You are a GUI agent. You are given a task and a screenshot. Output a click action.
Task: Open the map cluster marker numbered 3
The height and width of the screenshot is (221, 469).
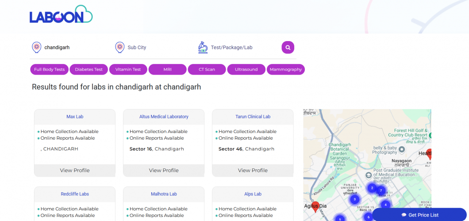354,199
